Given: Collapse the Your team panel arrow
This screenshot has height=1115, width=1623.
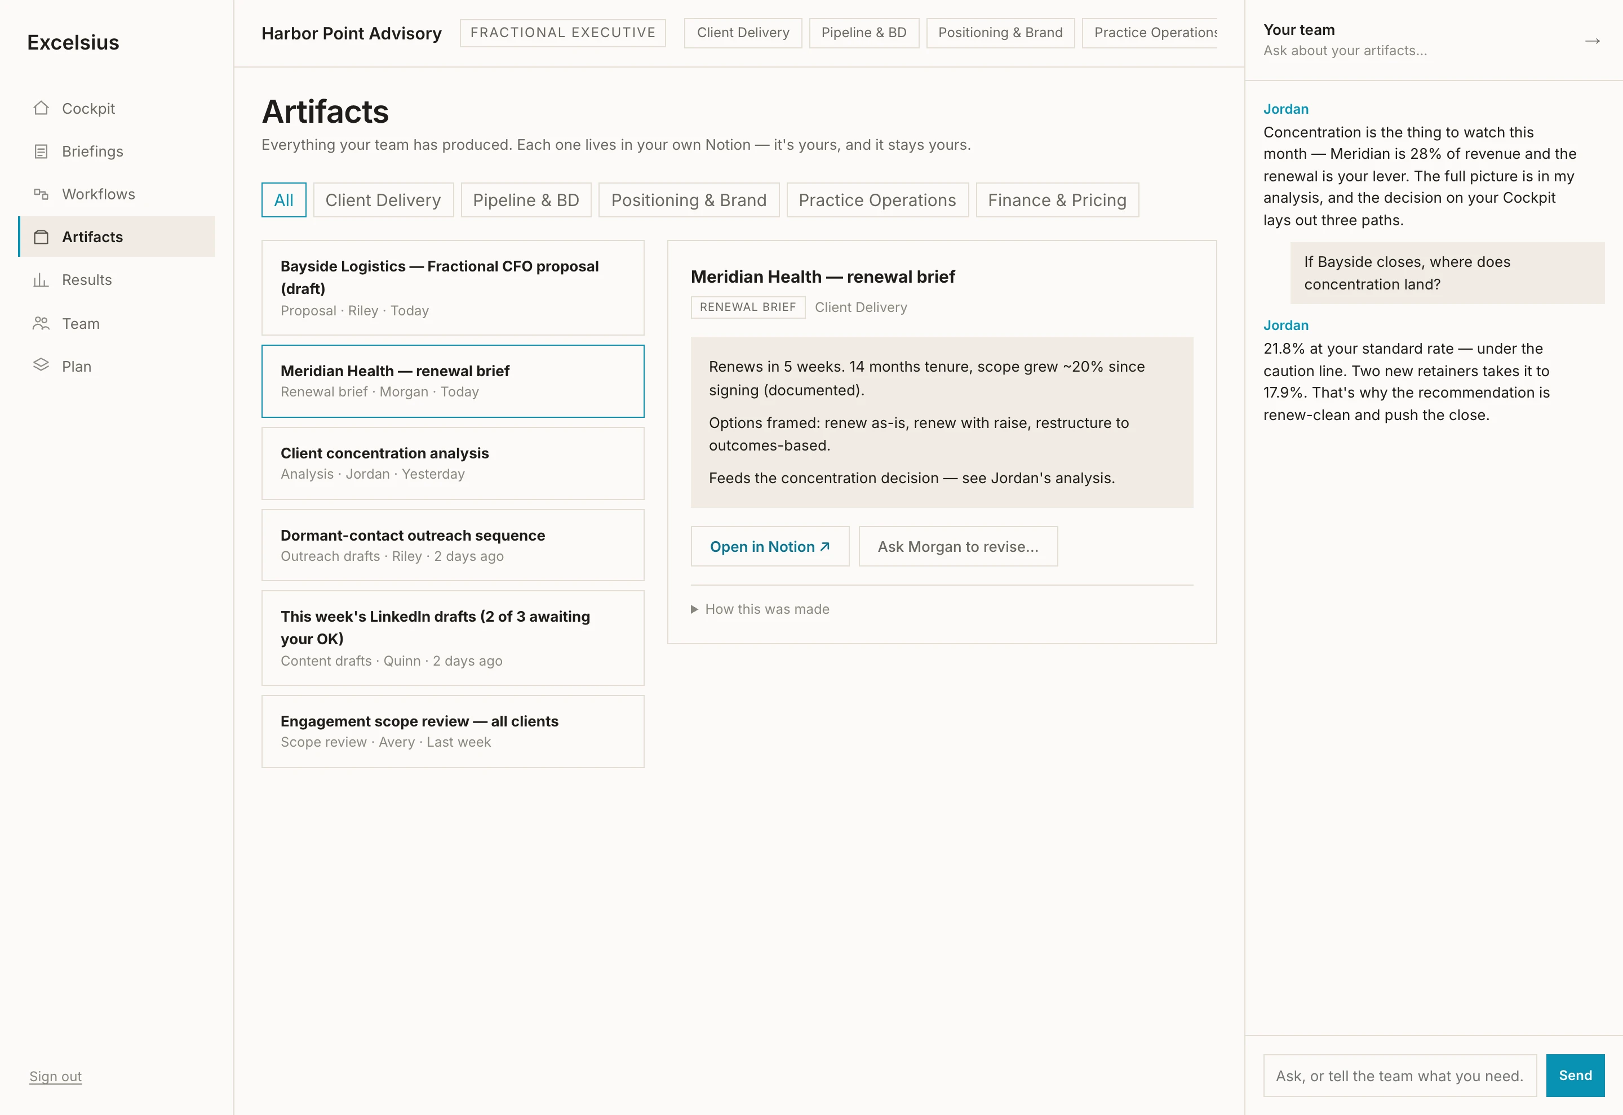Looking at the screenshot, I should 1592,41.
